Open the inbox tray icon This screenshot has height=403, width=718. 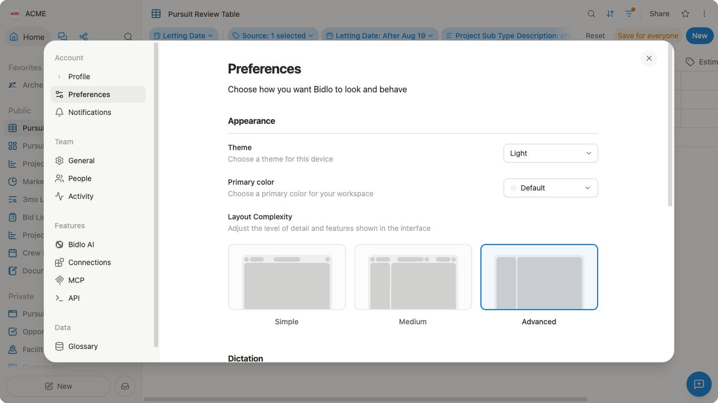[125, 386]
